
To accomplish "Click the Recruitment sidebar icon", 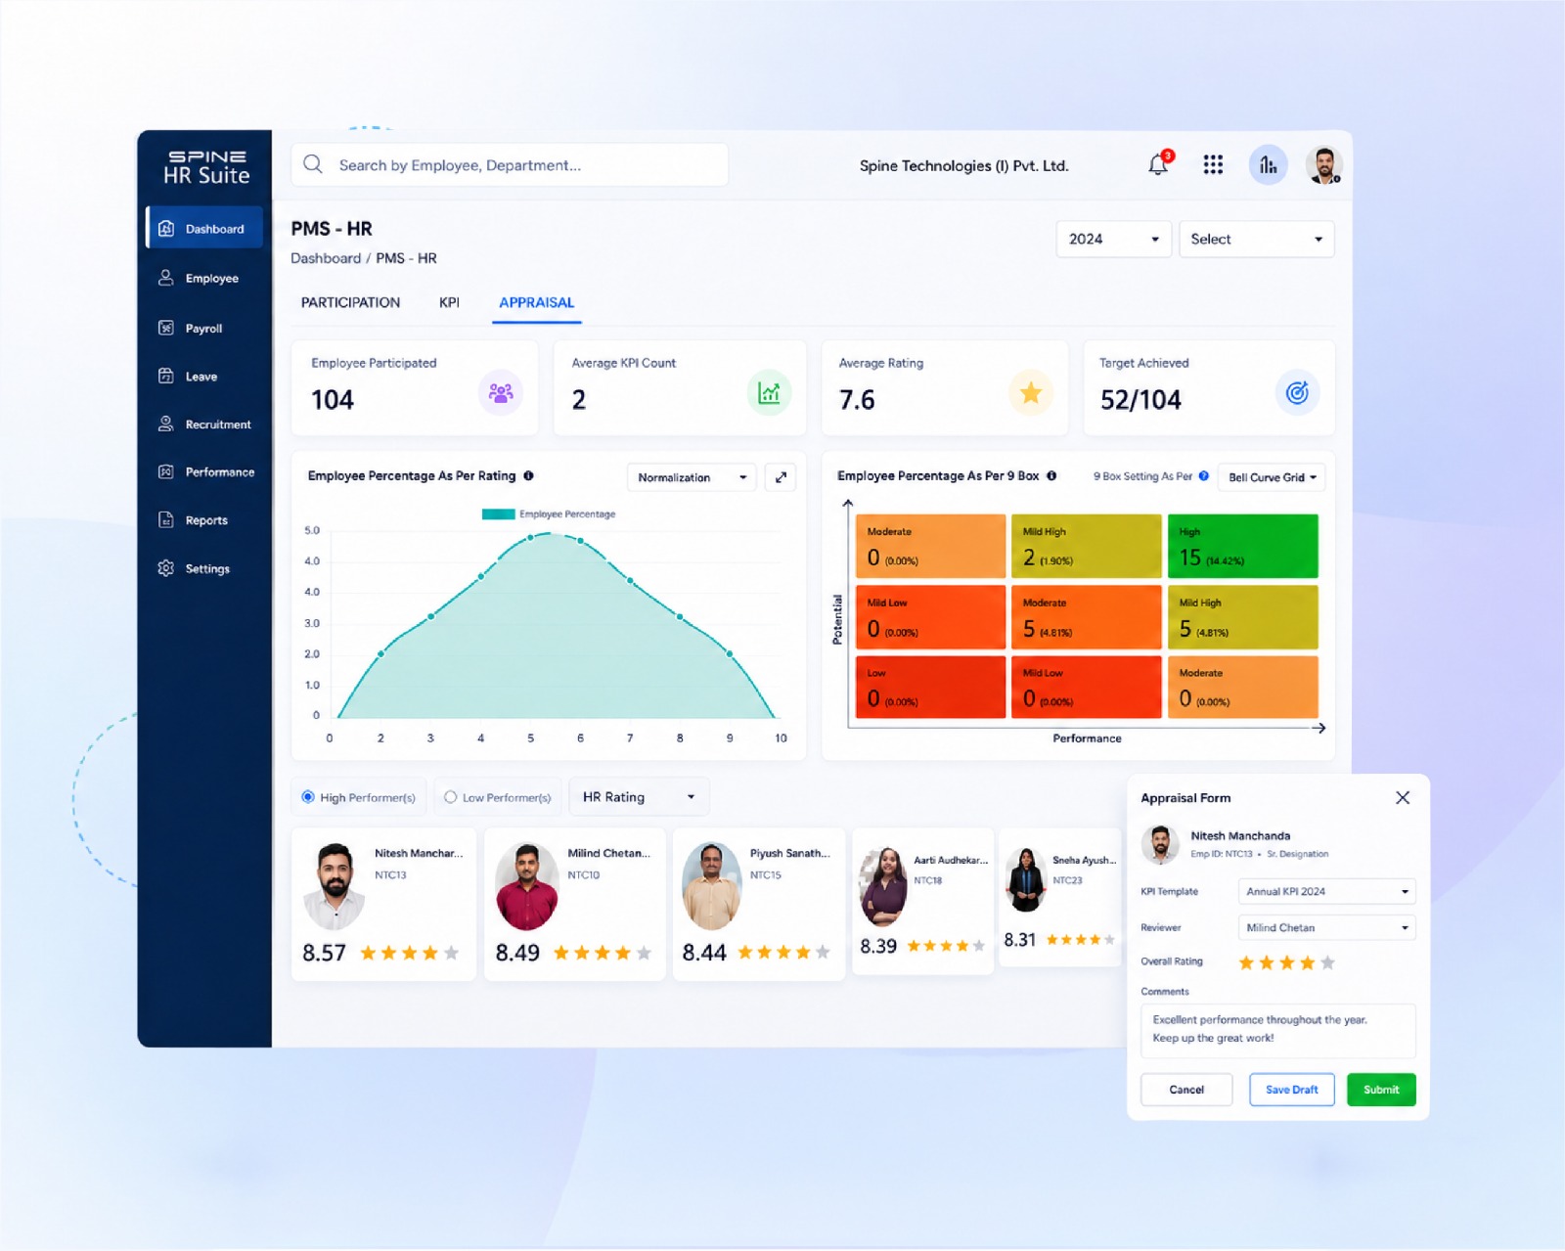I will (x=166, y=424).
